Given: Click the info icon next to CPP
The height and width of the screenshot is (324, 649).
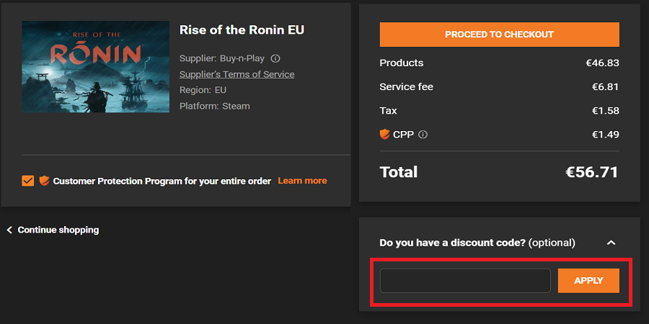Looking at the screenshot, I should pos(423,135).
